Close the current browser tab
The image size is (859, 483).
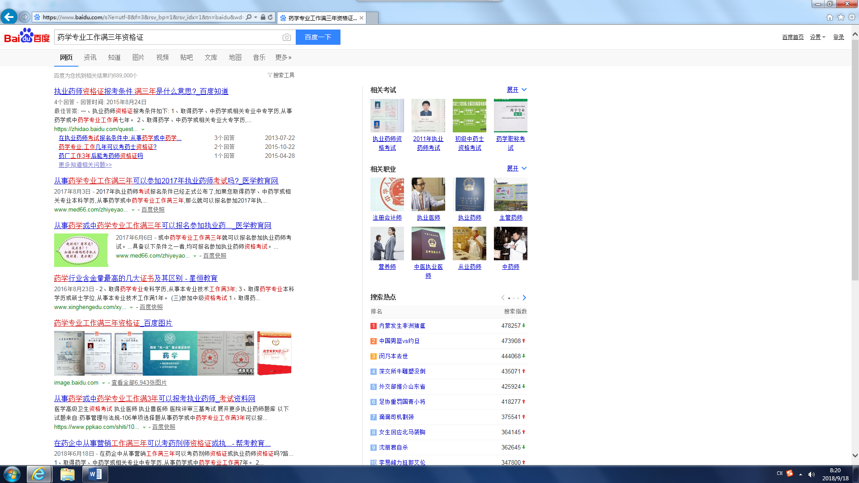(x=361, y=18)
